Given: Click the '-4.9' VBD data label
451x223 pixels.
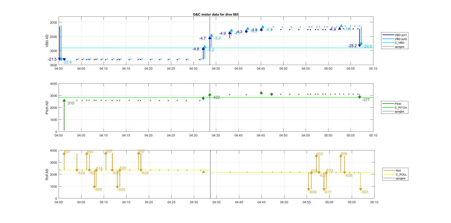Looking at the screenshot, I should click(x=222, y=33).
